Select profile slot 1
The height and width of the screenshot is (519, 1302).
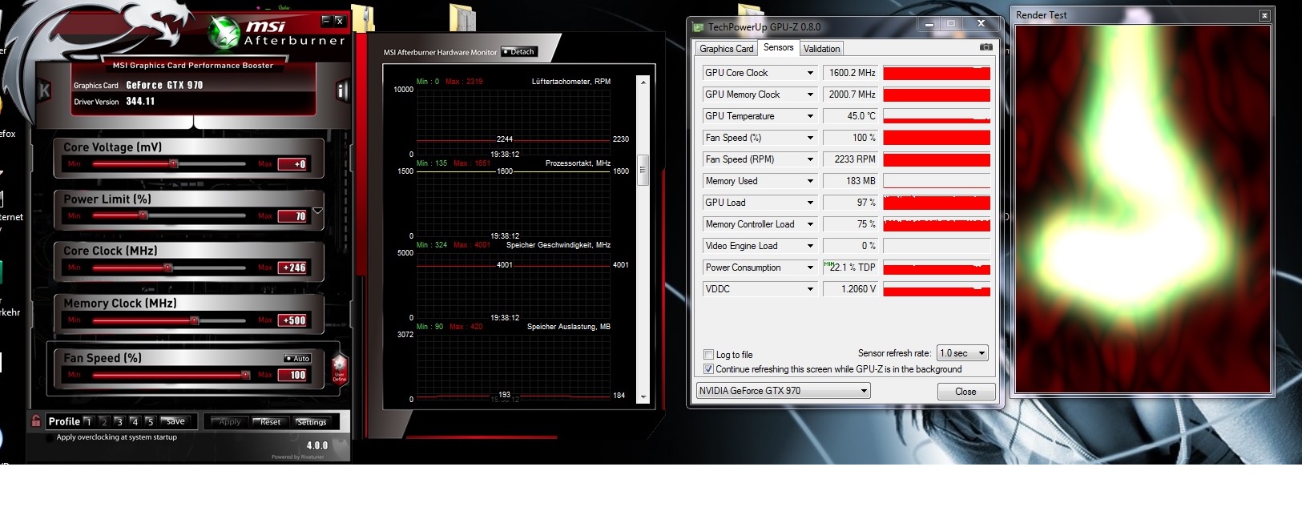pyautogui.click(x=88, y=421)
